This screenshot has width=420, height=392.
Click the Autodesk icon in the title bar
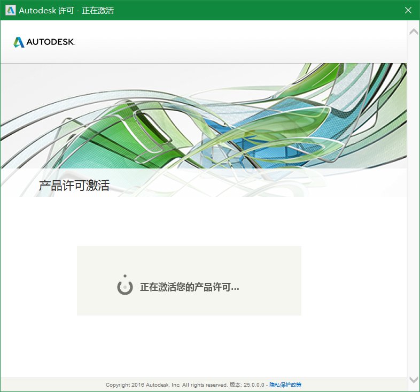(x=11, y=10)
